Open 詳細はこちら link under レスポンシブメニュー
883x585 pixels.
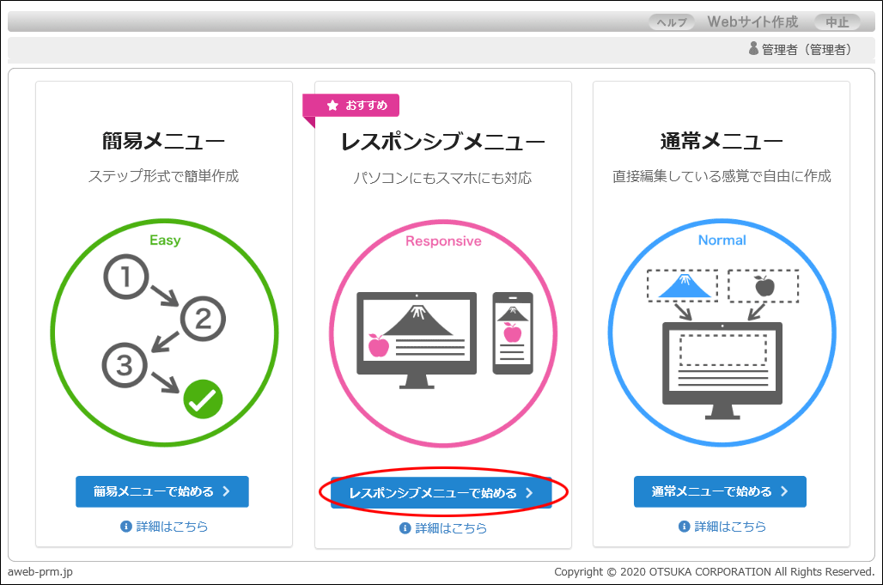pos(451,528)
